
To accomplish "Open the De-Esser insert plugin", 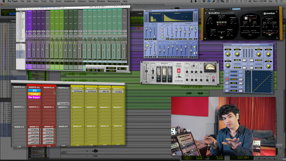I will (x=34, y=97).
